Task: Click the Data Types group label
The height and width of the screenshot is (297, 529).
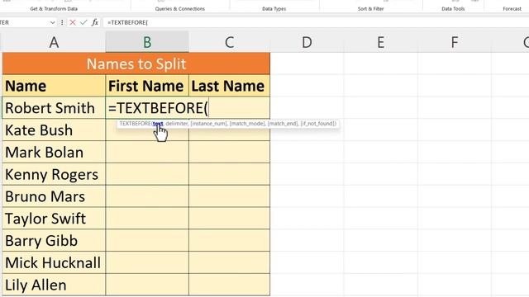Action: coord(274,9)
